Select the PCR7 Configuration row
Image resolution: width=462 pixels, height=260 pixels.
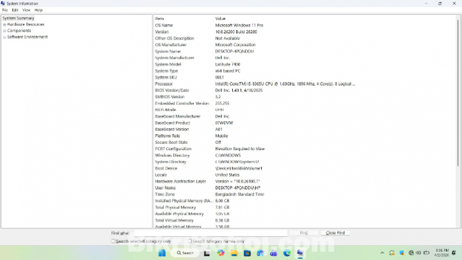305,149
